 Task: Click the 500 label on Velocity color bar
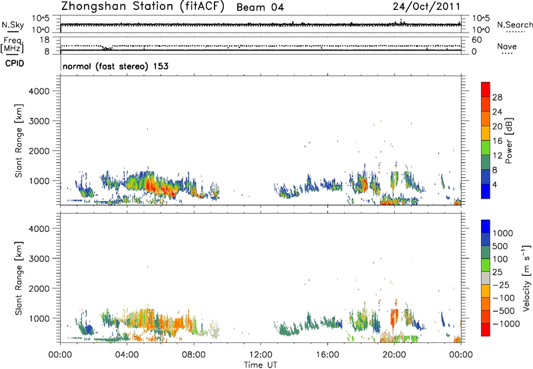pyautogui.click(x=500, y=246)
